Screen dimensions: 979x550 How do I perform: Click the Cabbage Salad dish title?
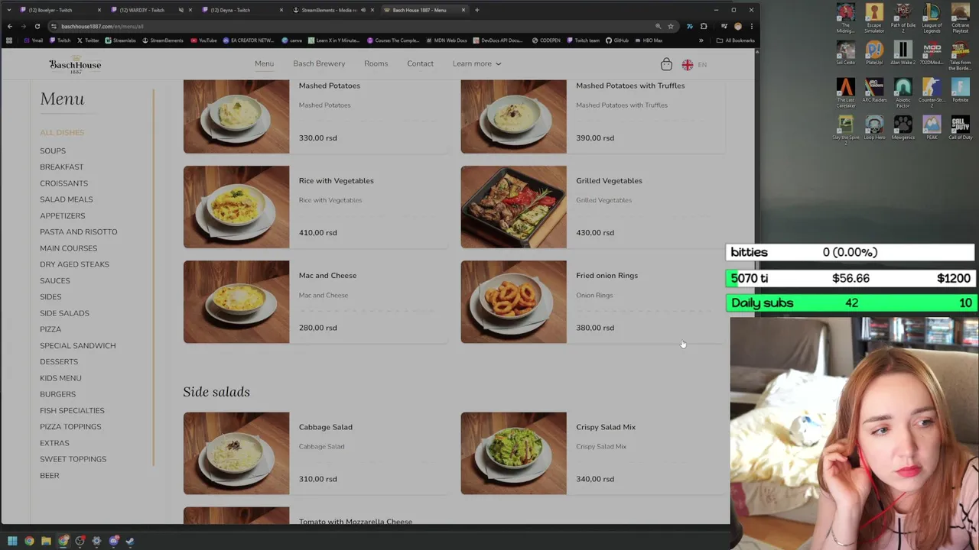(325, 427)
